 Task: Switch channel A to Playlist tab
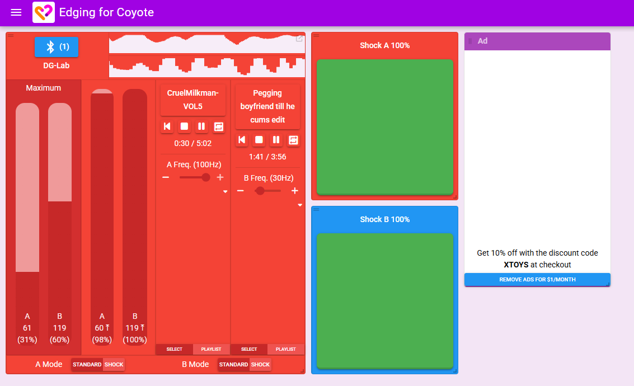coord(211,349)
